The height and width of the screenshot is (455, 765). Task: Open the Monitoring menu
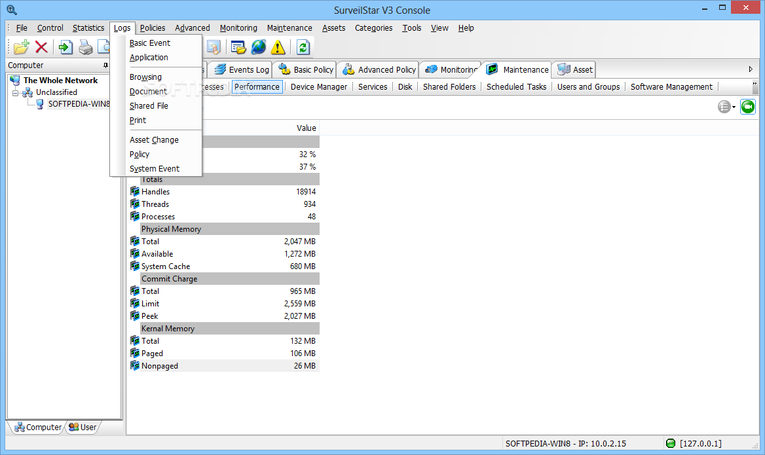click(238, 27)
